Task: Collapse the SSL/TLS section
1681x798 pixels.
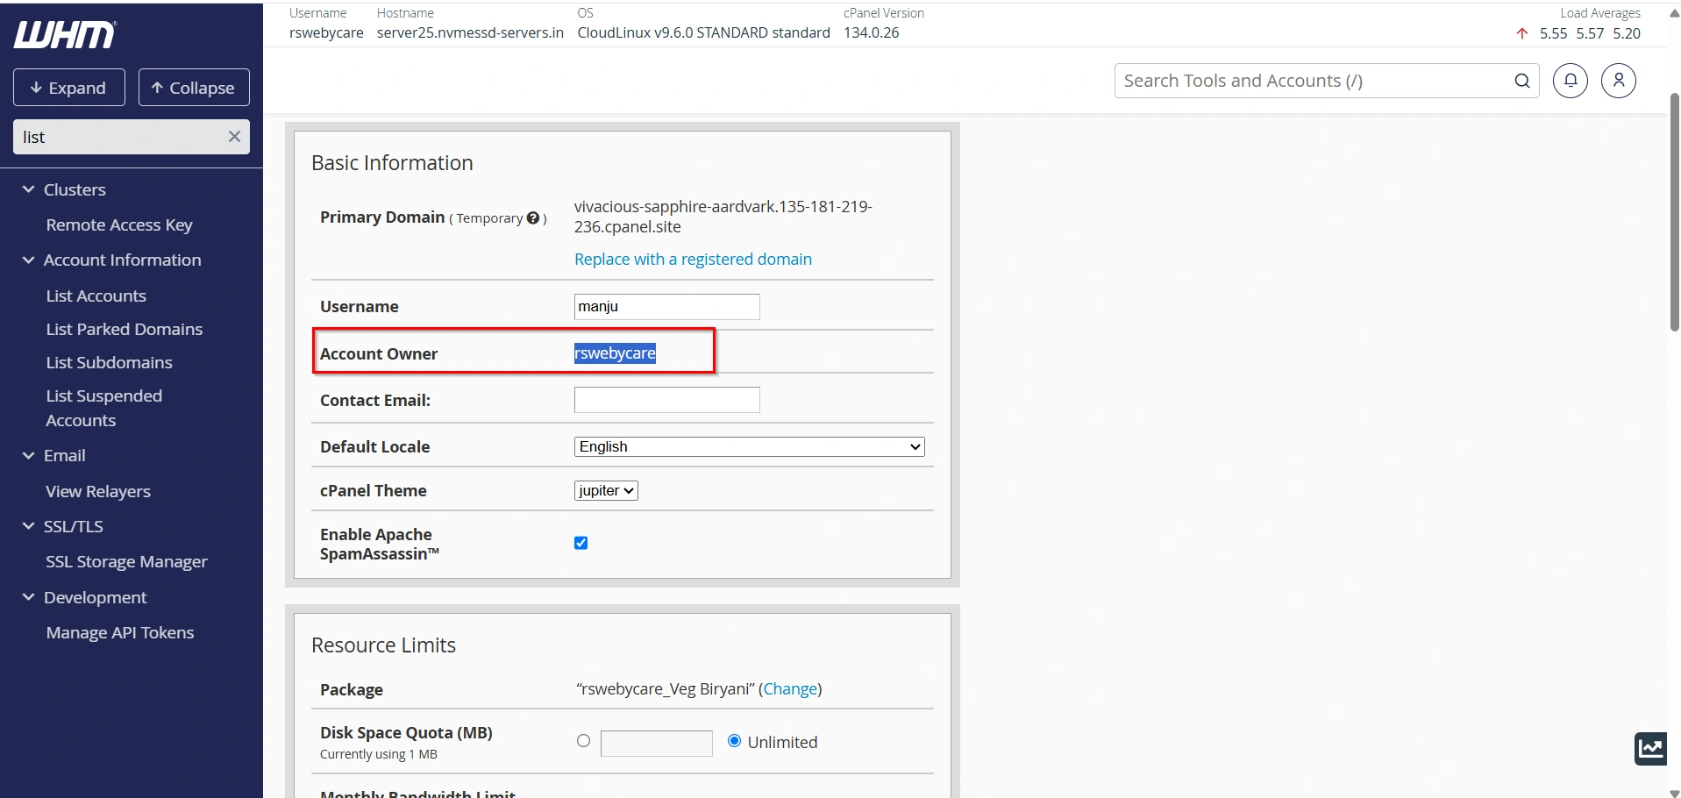Action: pyautogui.click(x=28, y=526)
